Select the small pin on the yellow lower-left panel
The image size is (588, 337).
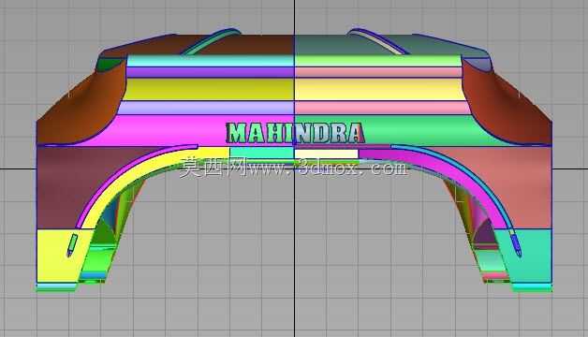(x=72, y=245)
